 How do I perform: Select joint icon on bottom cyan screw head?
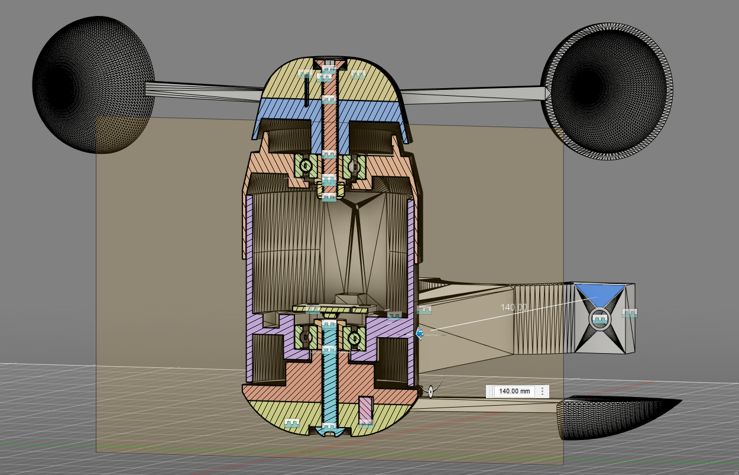click(x=329, y=426)
